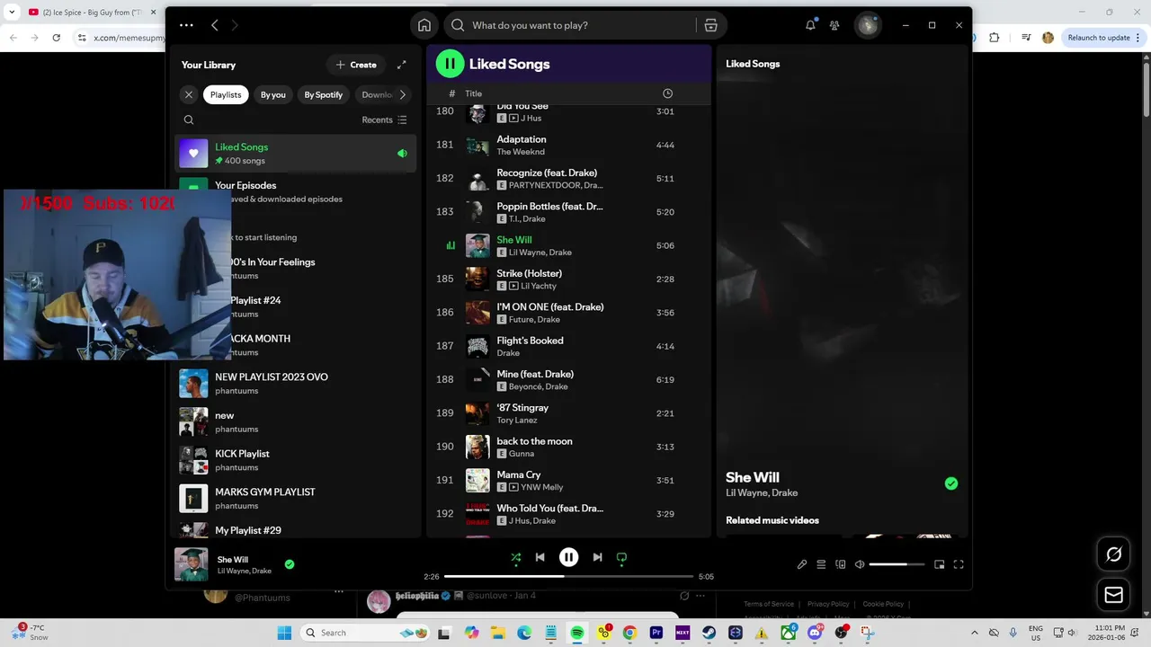This screenshot has width=1151, height=647.
Task: Open KICK Playlist in library
Action: tap(295, 460)
